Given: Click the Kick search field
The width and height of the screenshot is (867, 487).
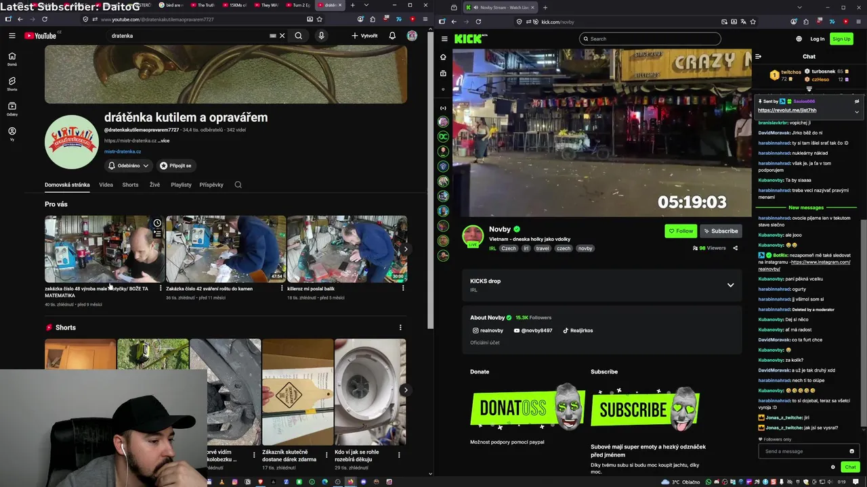Looking at the screenshot, I should point(650,39).
